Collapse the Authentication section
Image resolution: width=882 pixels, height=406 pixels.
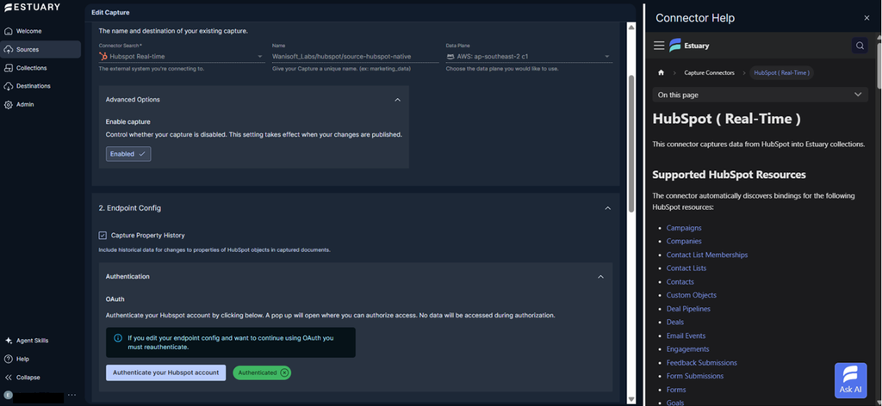(x=600, y=277)
